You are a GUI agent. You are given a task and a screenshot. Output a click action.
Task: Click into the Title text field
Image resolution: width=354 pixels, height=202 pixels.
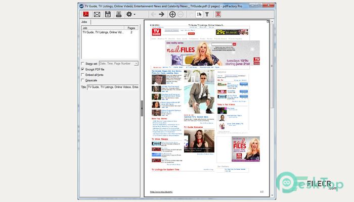pos(113,87)
